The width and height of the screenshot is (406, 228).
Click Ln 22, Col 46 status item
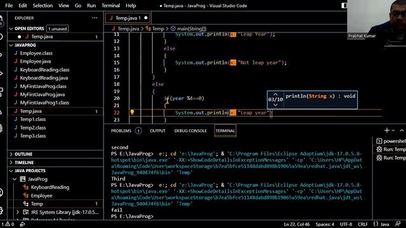point(296,224)
